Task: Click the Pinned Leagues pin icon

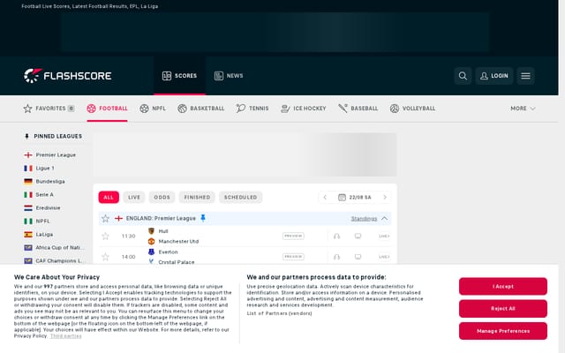Action: tap(26, 136)
